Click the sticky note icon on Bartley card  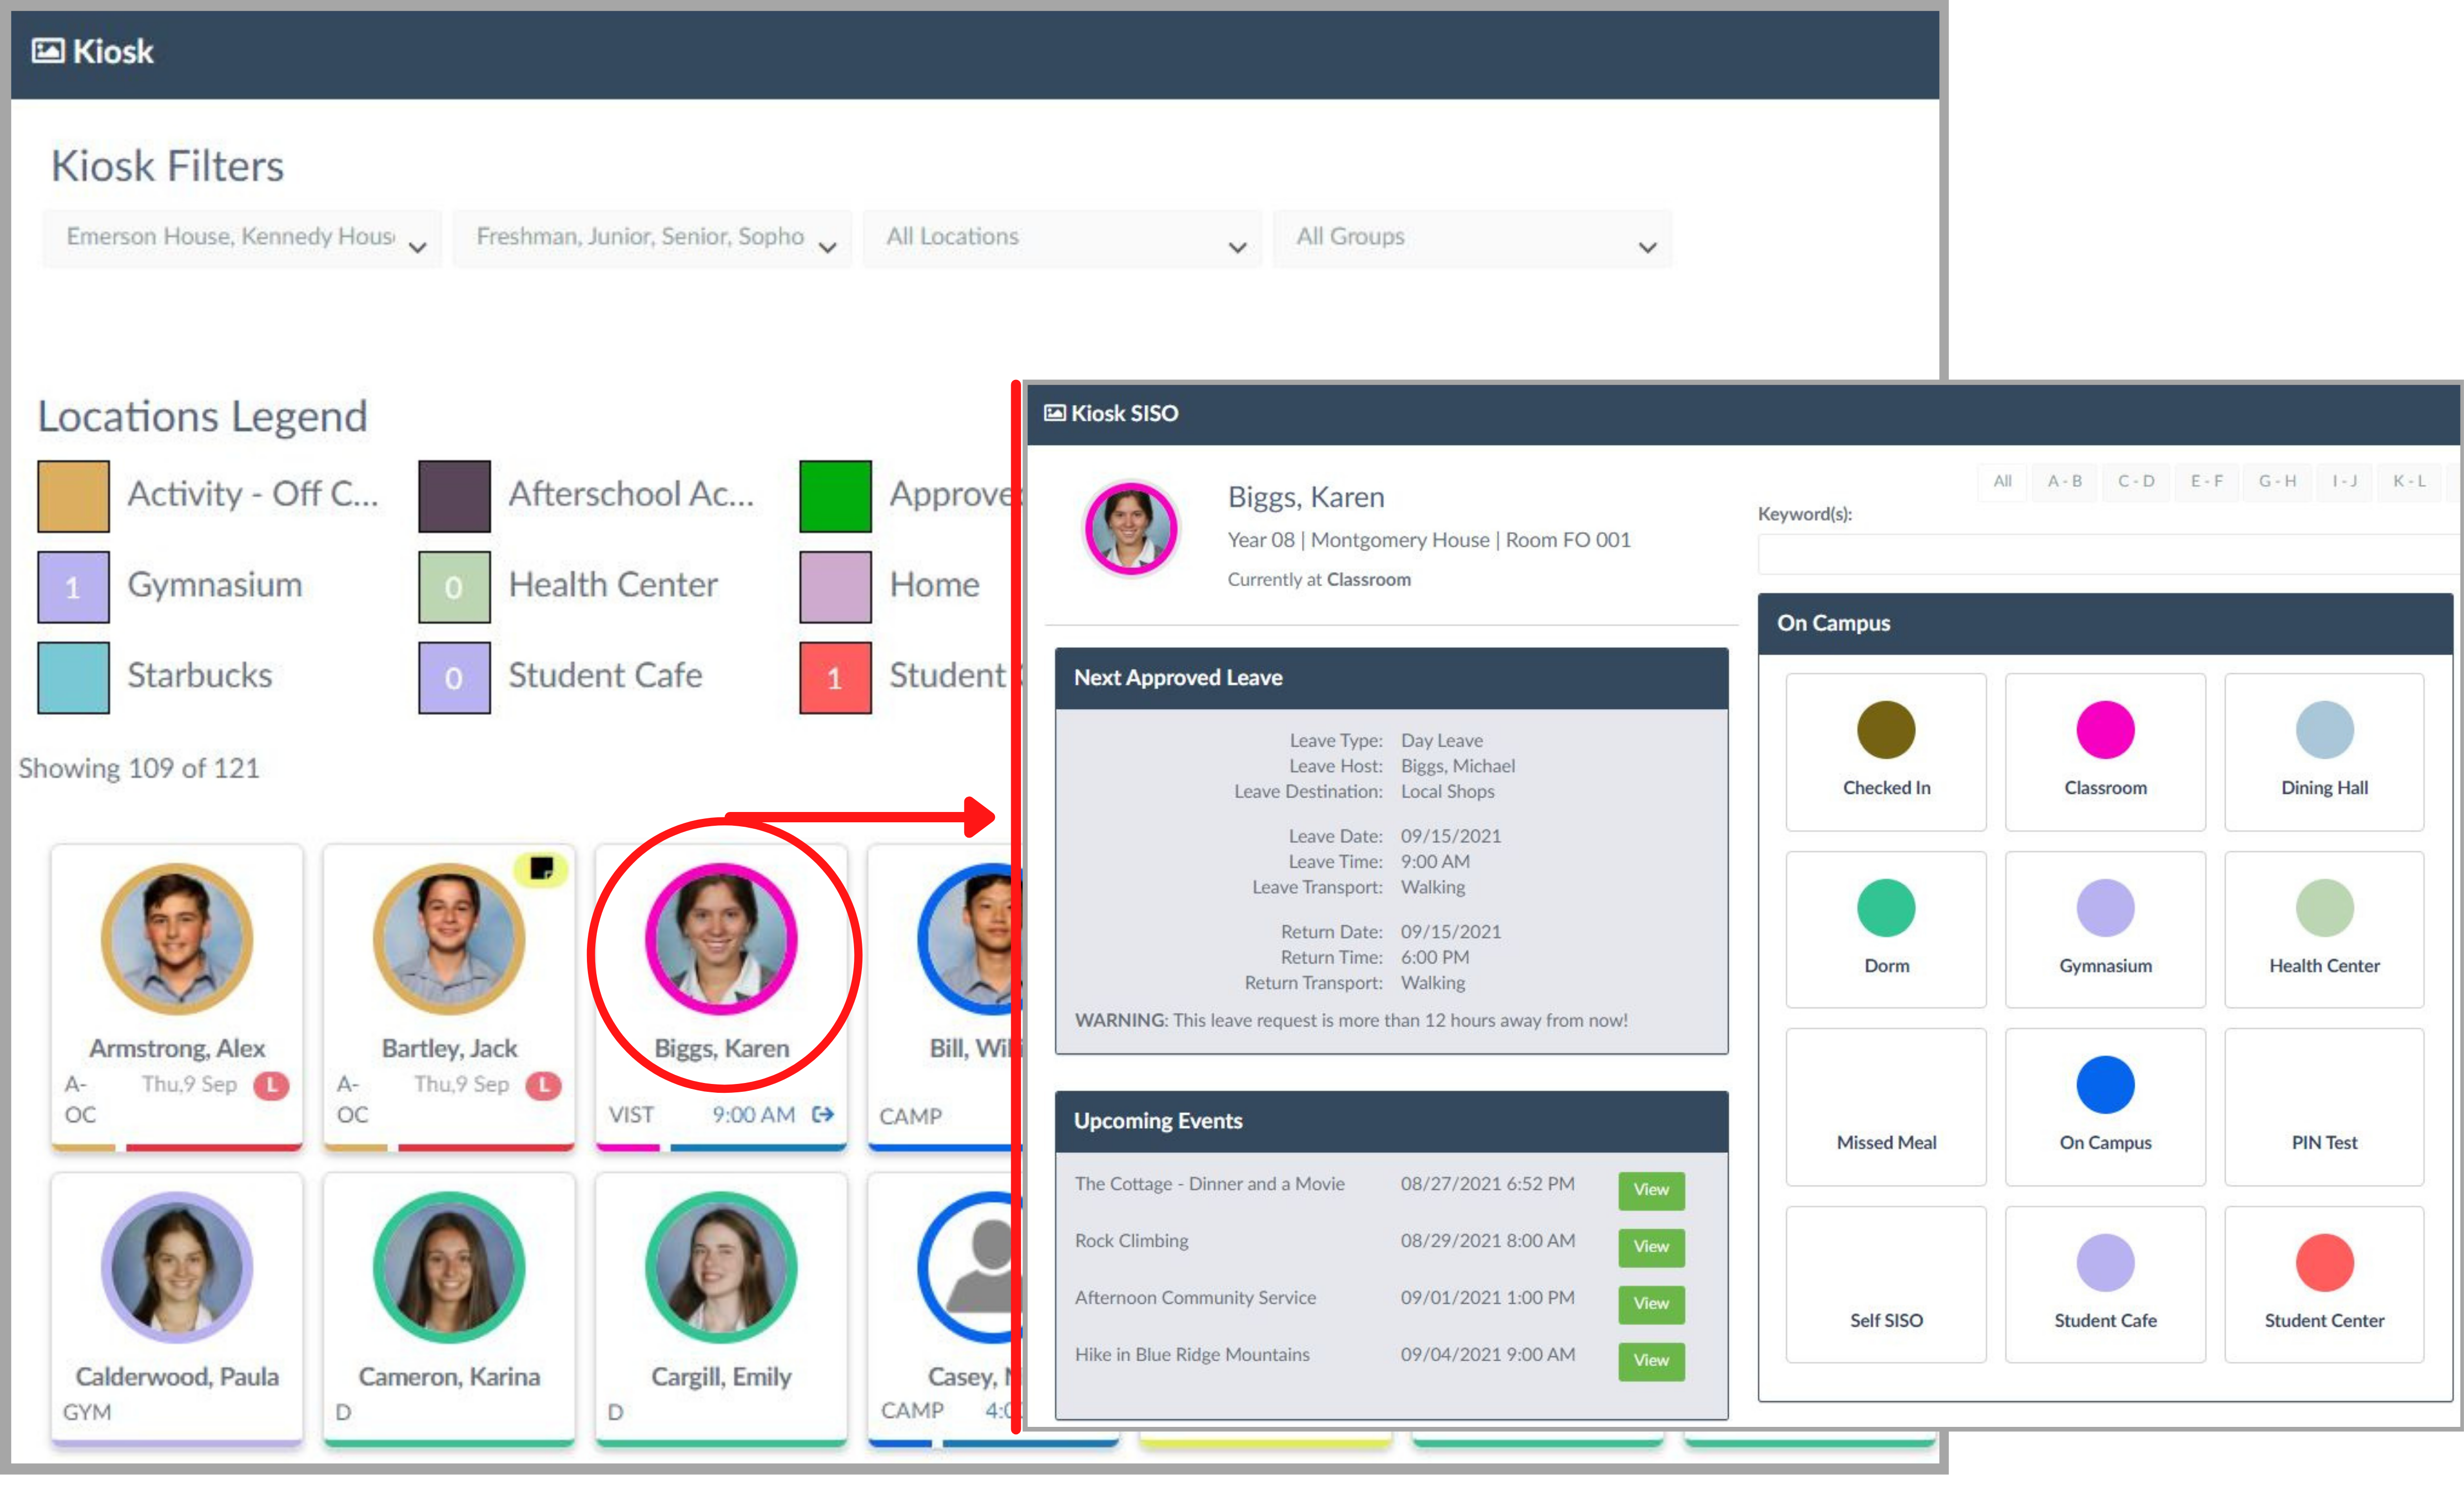coord(541,868)
